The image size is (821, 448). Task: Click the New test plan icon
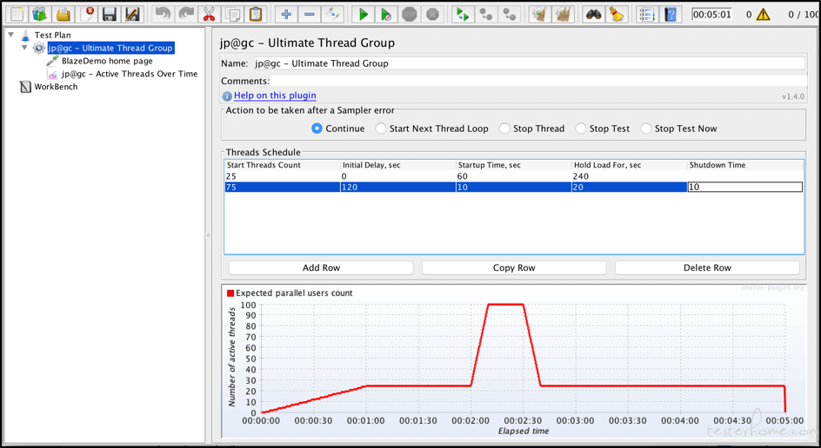coord(17,14)
